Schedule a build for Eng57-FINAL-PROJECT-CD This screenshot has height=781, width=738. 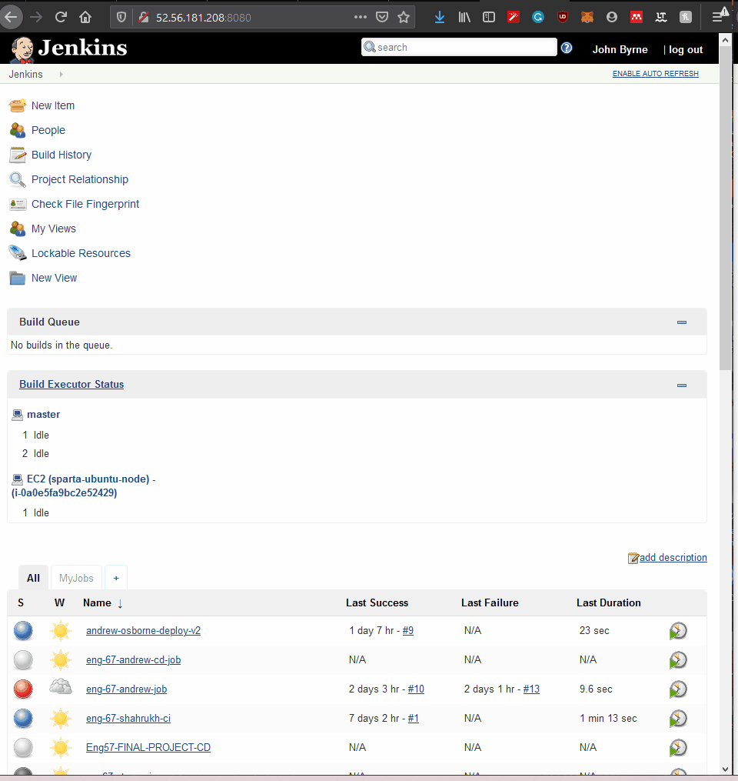[x=678, y=748]
